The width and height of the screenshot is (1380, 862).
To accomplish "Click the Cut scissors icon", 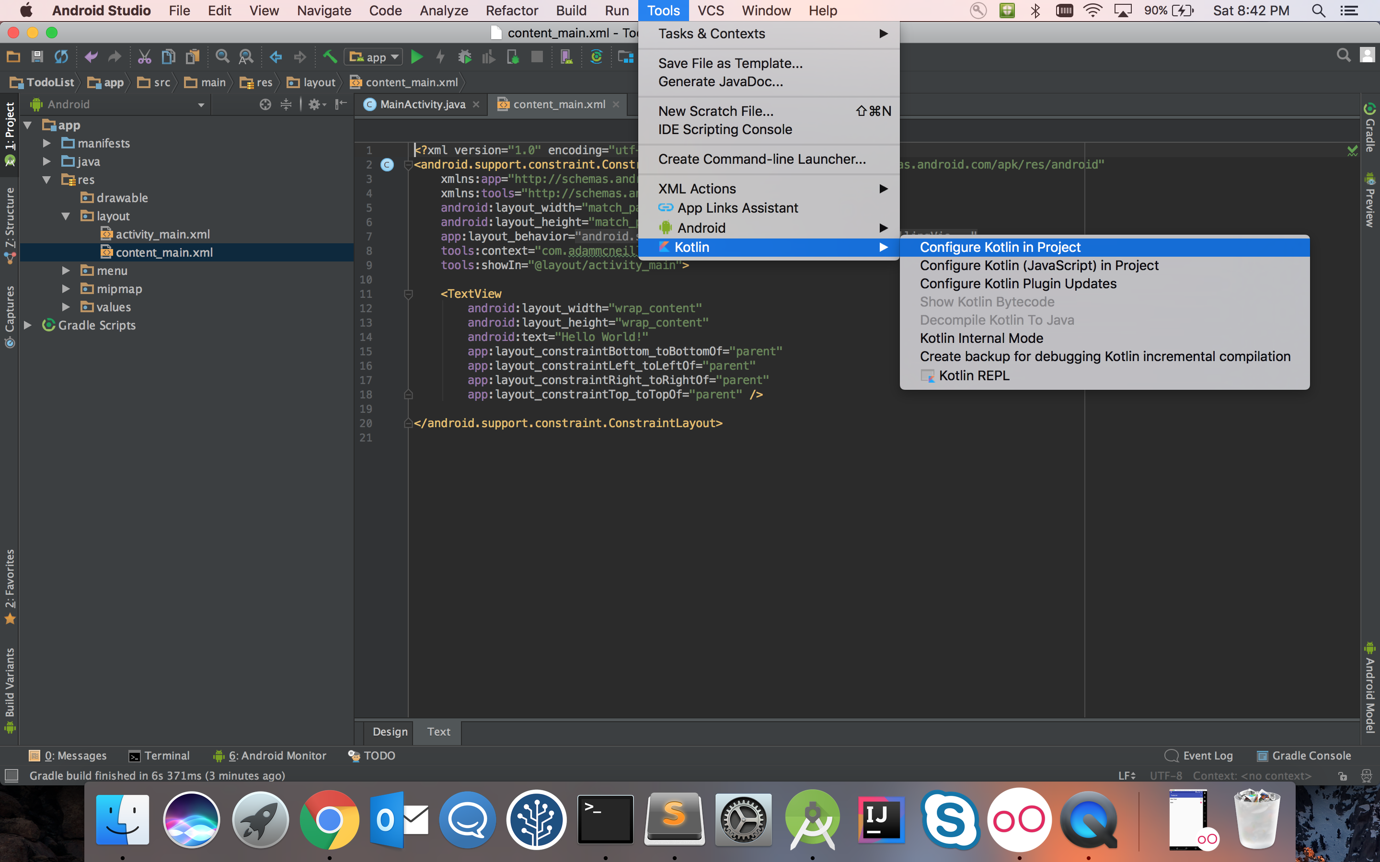I will pos(144,57).
